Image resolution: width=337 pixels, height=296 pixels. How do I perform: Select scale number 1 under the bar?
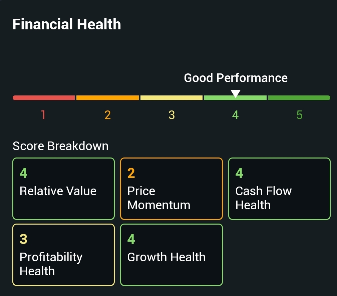43,115
